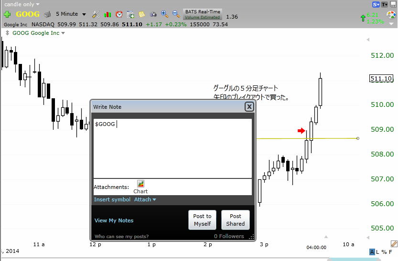
Task: Select the A arithmetic scale toggle
Action: [372, 252]
